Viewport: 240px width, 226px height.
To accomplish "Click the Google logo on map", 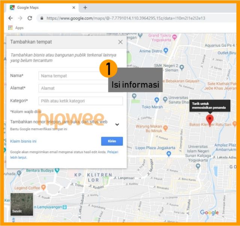I will [209, 212].
